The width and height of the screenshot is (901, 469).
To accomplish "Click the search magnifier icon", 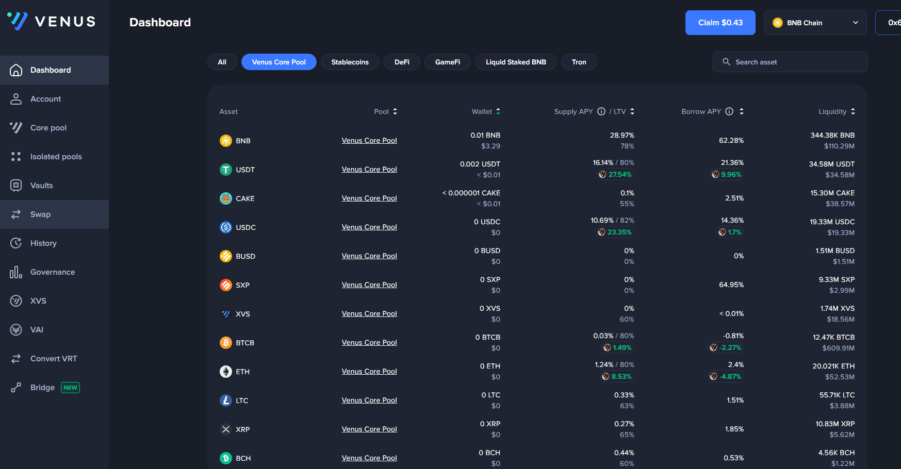I will 726,62.
